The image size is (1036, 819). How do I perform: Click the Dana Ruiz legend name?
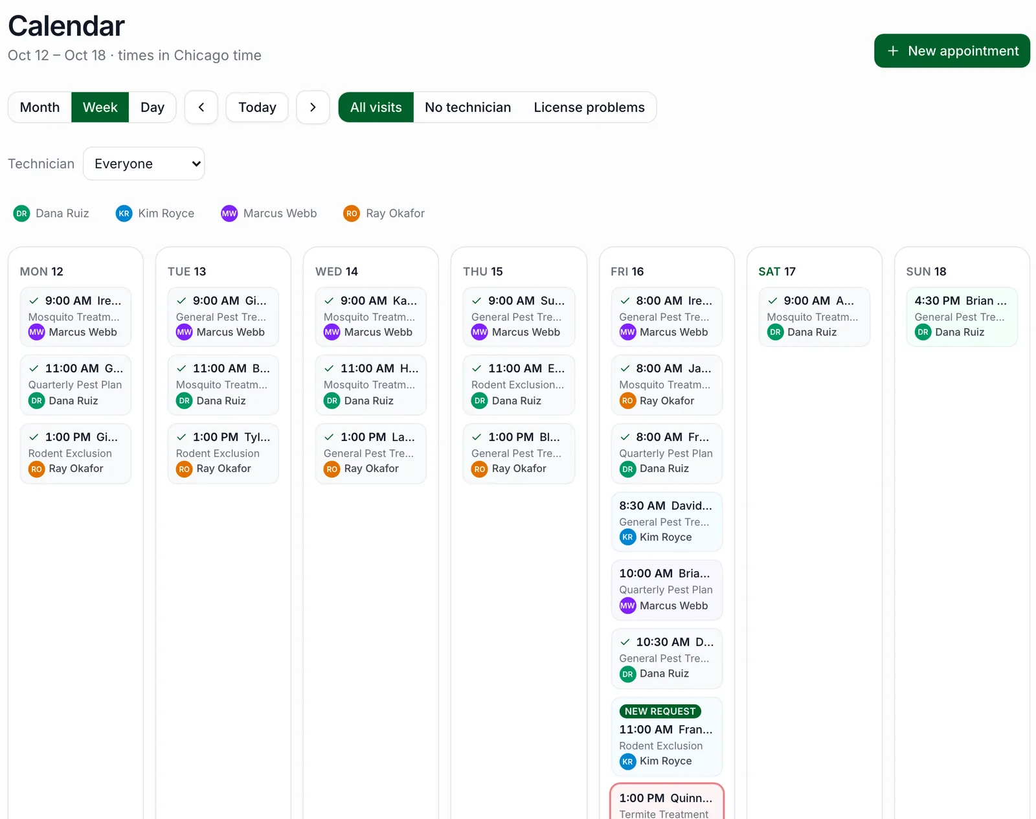(x=62, y=214)
